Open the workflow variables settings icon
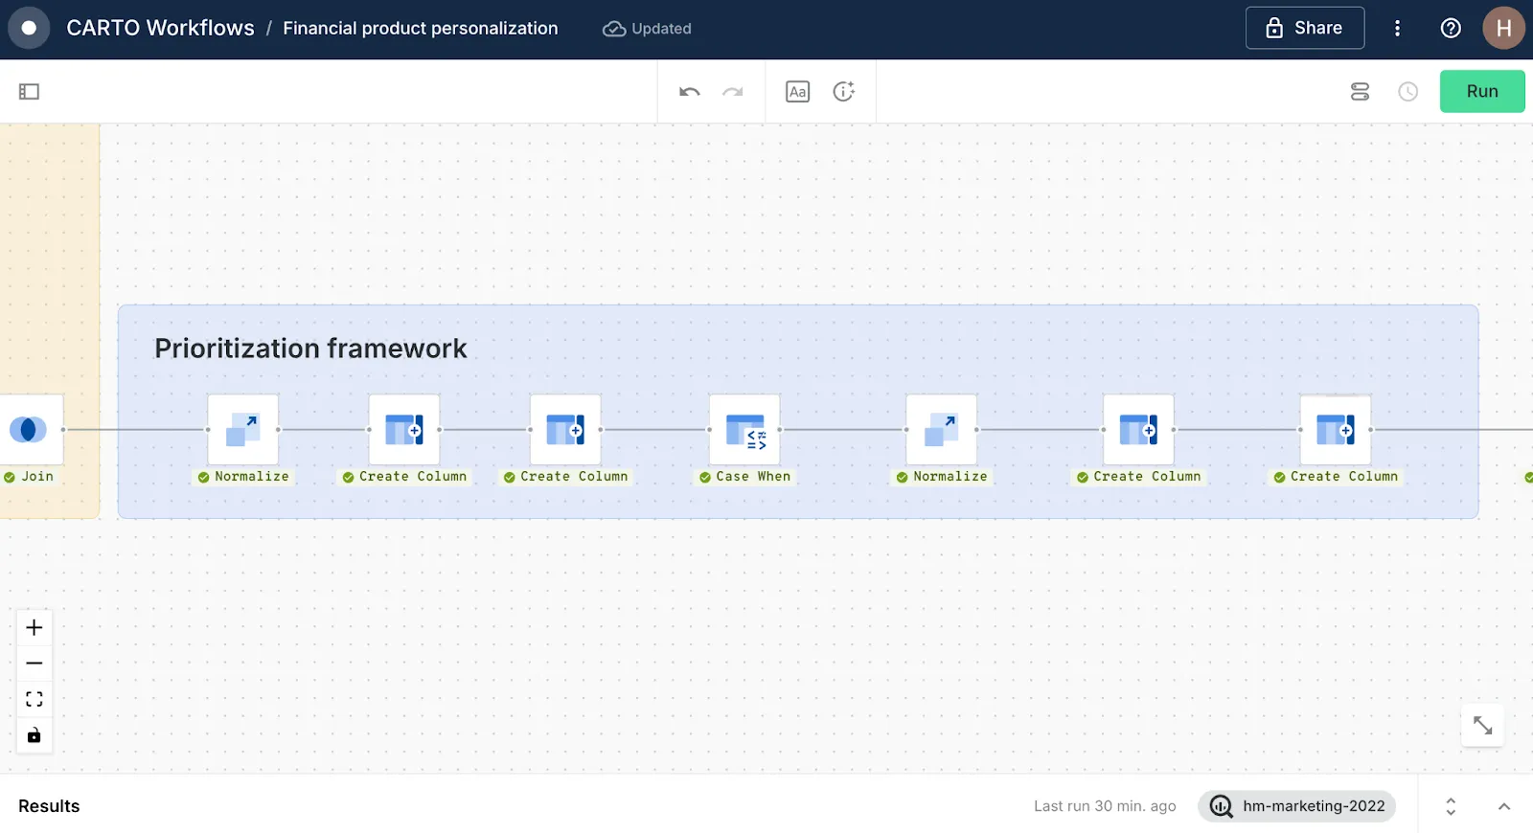The image size is (1533, 833). pyautogui.click(x=1360, y=92)
